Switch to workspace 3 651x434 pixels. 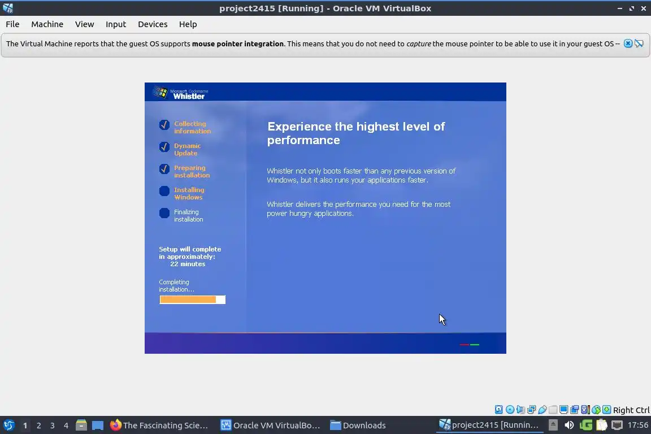pyautogui.click(x=53, y=426)
